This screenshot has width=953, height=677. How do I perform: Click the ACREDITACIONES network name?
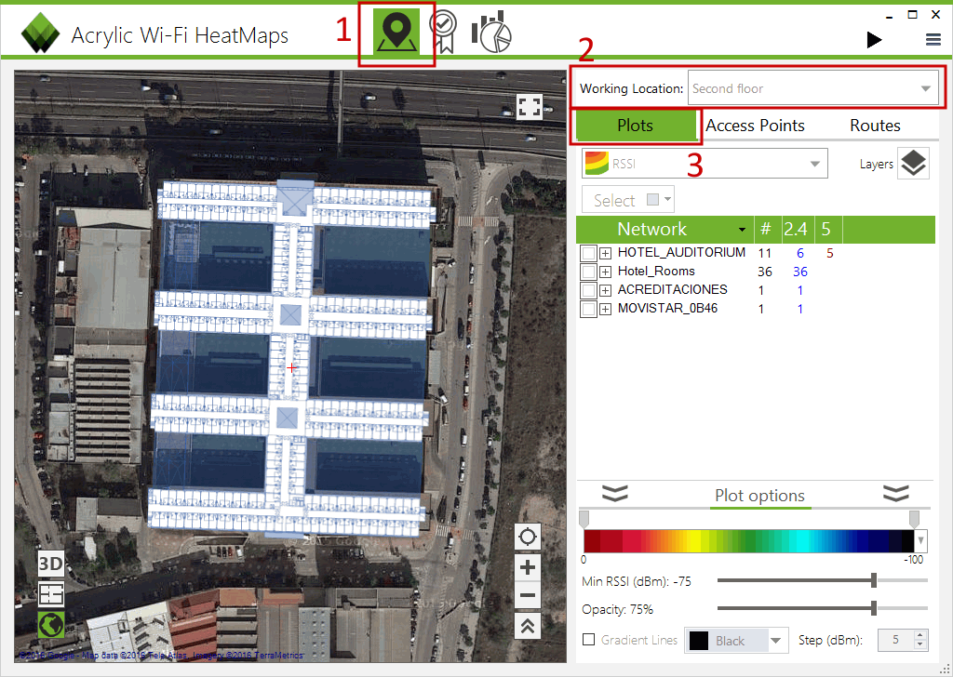(672, 289)
